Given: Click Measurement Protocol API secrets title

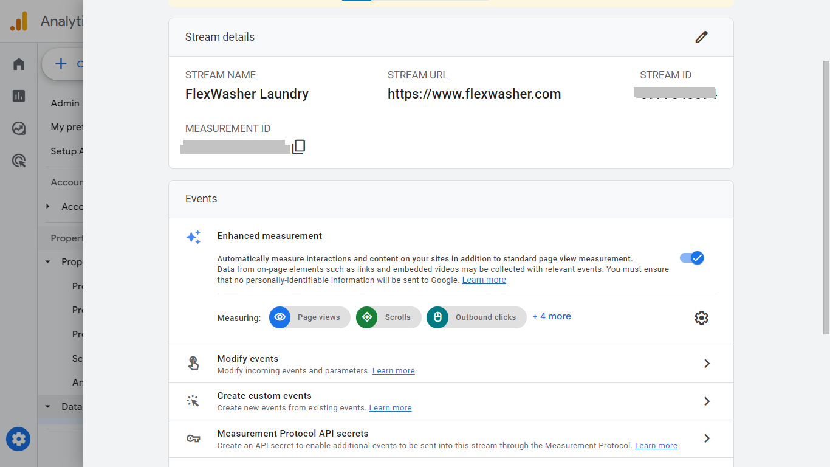Looking at the screenshot, I should (x=293, y=434).
